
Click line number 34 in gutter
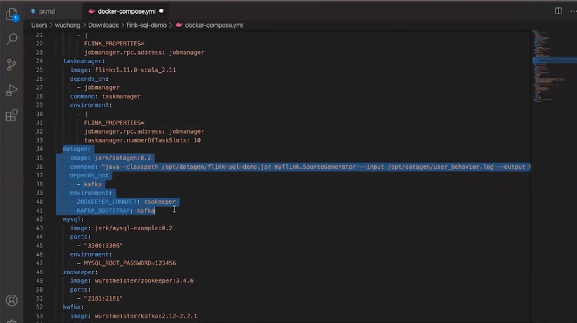click(39, 149)
